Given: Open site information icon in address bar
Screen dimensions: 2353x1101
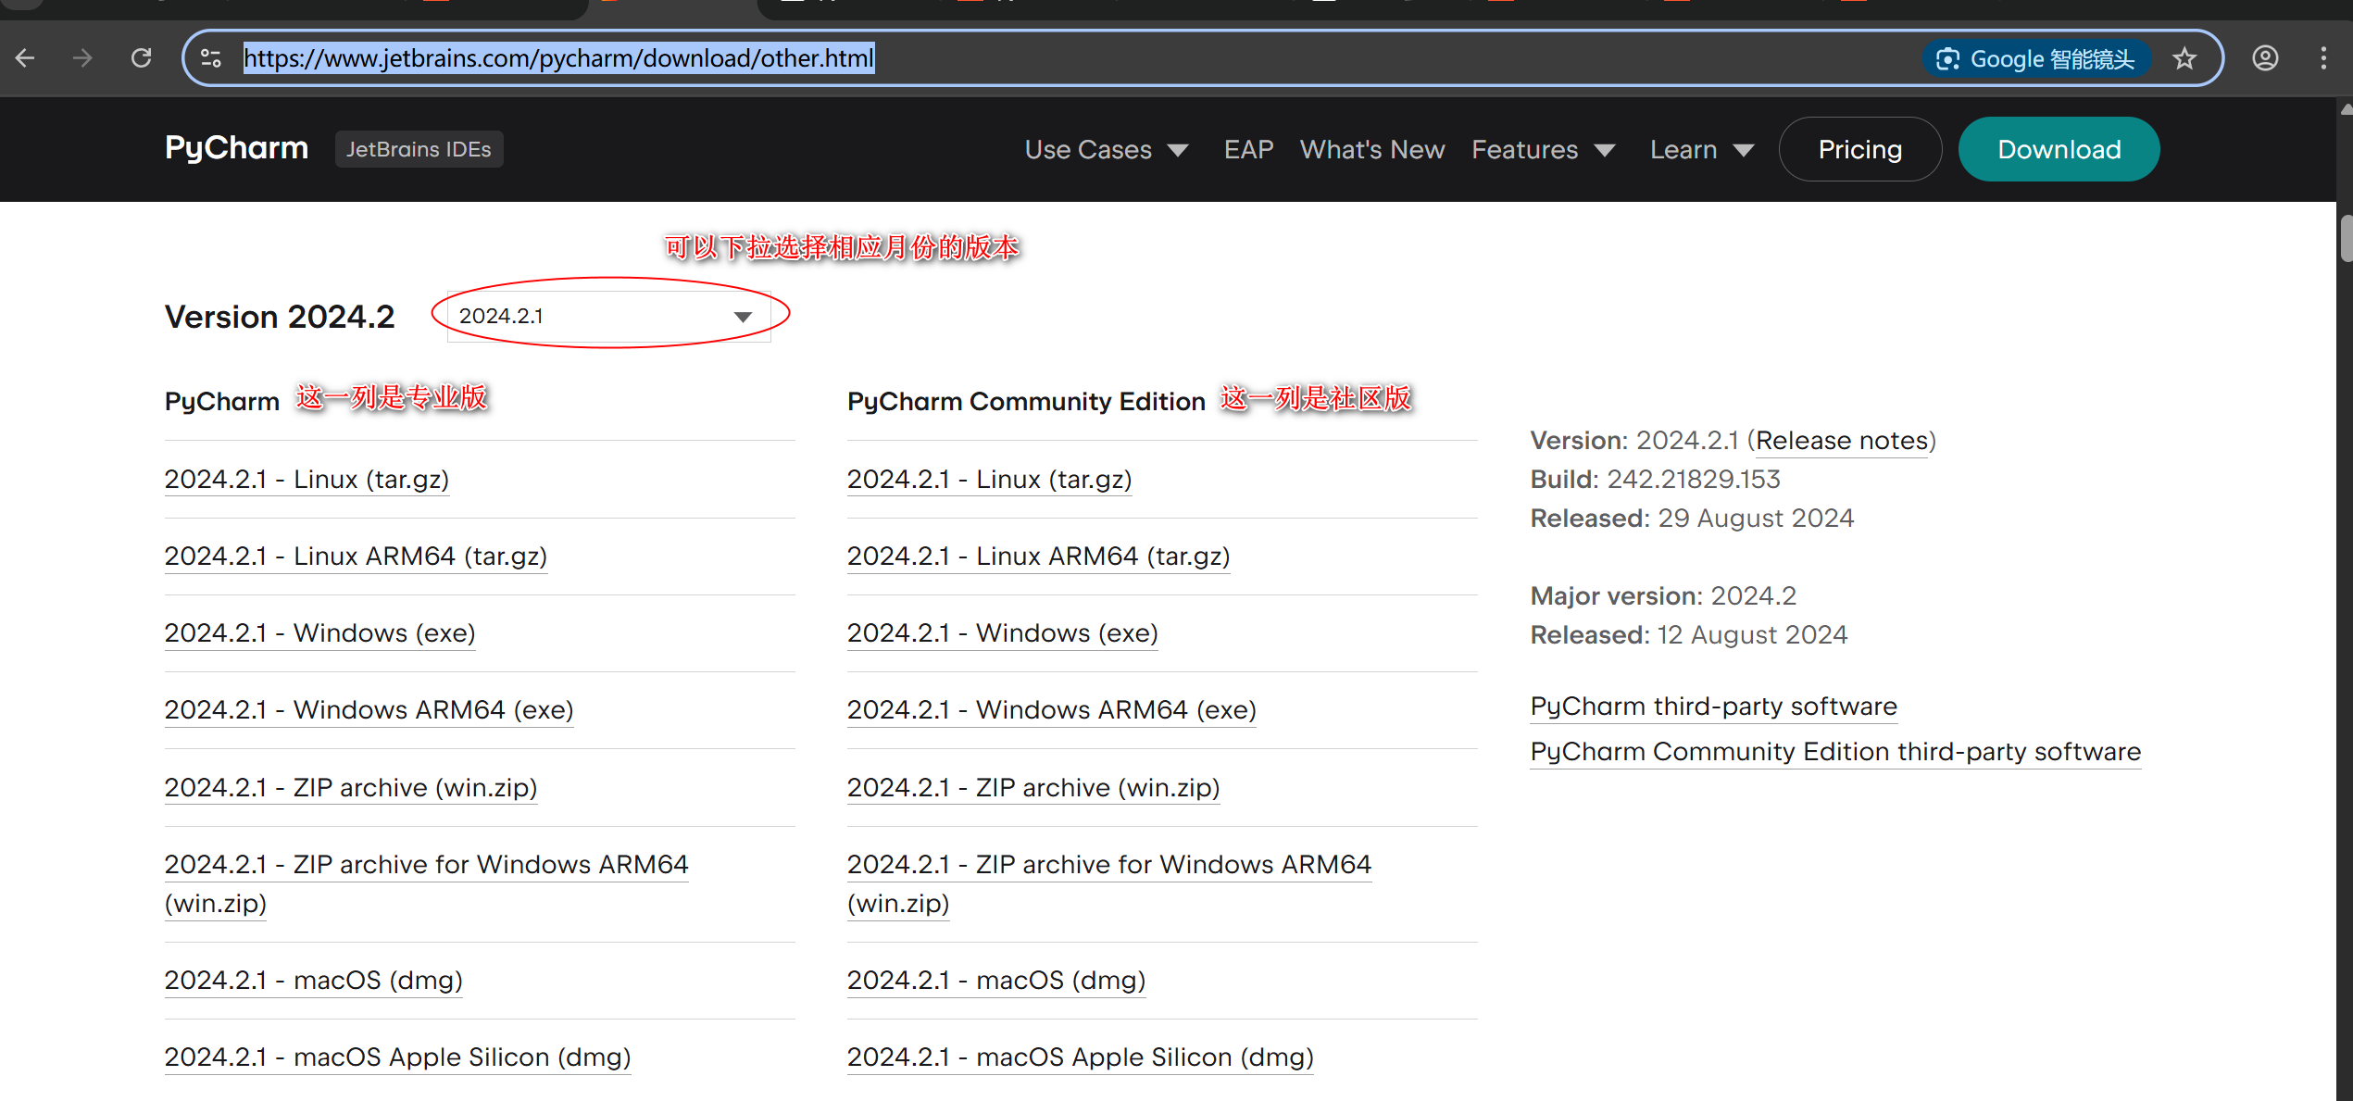Looking at the screenshot, I should (211, 58).
